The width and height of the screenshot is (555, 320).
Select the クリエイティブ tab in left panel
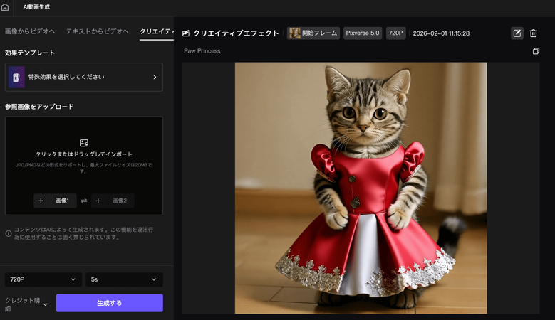[157, 31]
